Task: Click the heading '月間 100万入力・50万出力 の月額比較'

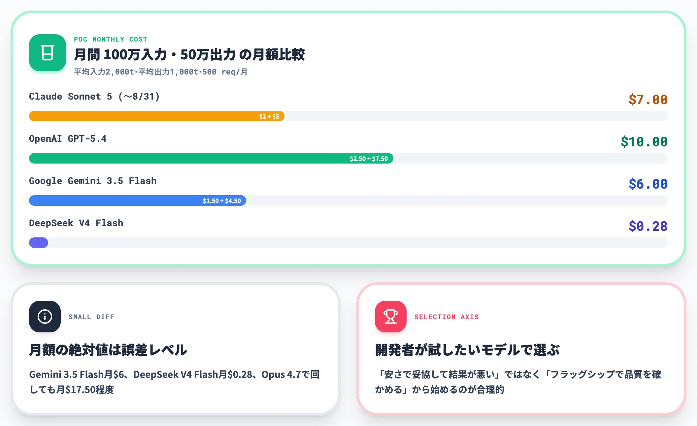Action: click(189, 54)
